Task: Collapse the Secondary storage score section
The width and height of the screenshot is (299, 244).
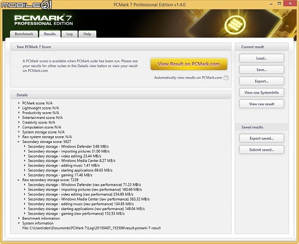Action: 19,142
